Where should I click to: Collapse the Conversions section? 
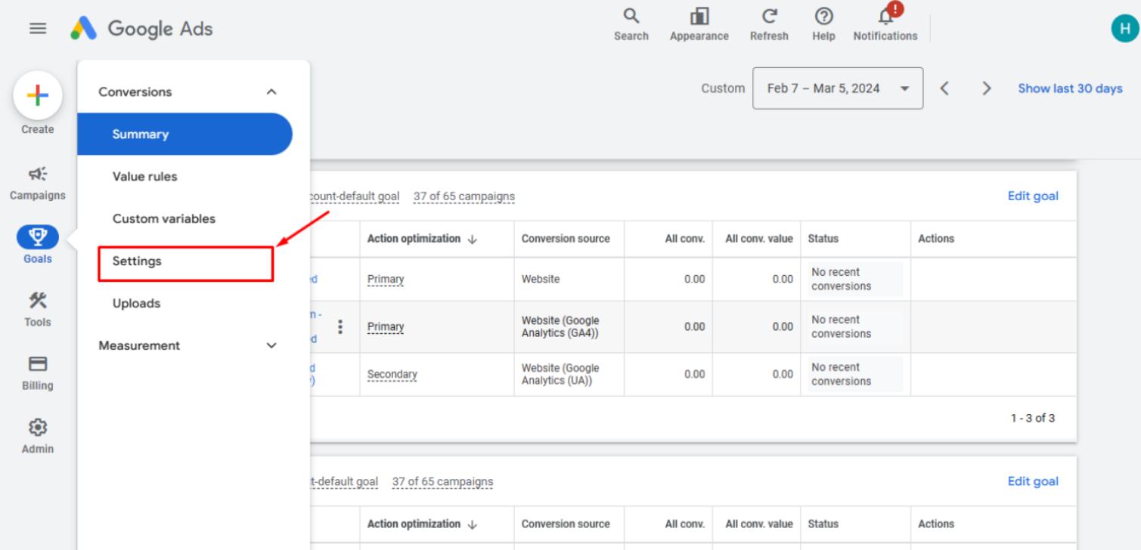[x=271, y=91]
